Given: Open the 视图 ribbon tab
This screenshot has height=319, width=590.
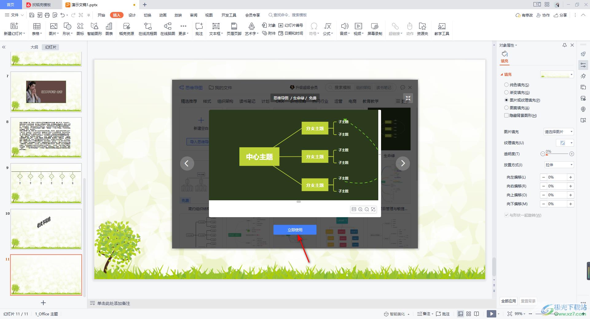Looking at the screenshot, I should 209,15.
